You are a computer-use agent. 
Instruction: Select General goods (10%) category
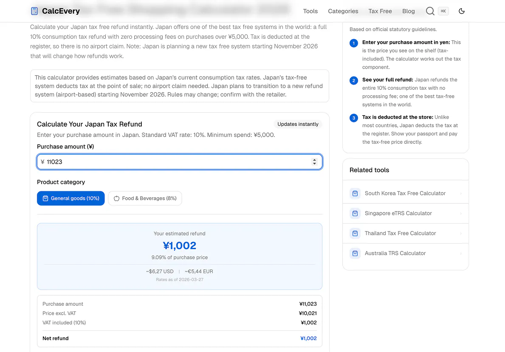[71, 198]
